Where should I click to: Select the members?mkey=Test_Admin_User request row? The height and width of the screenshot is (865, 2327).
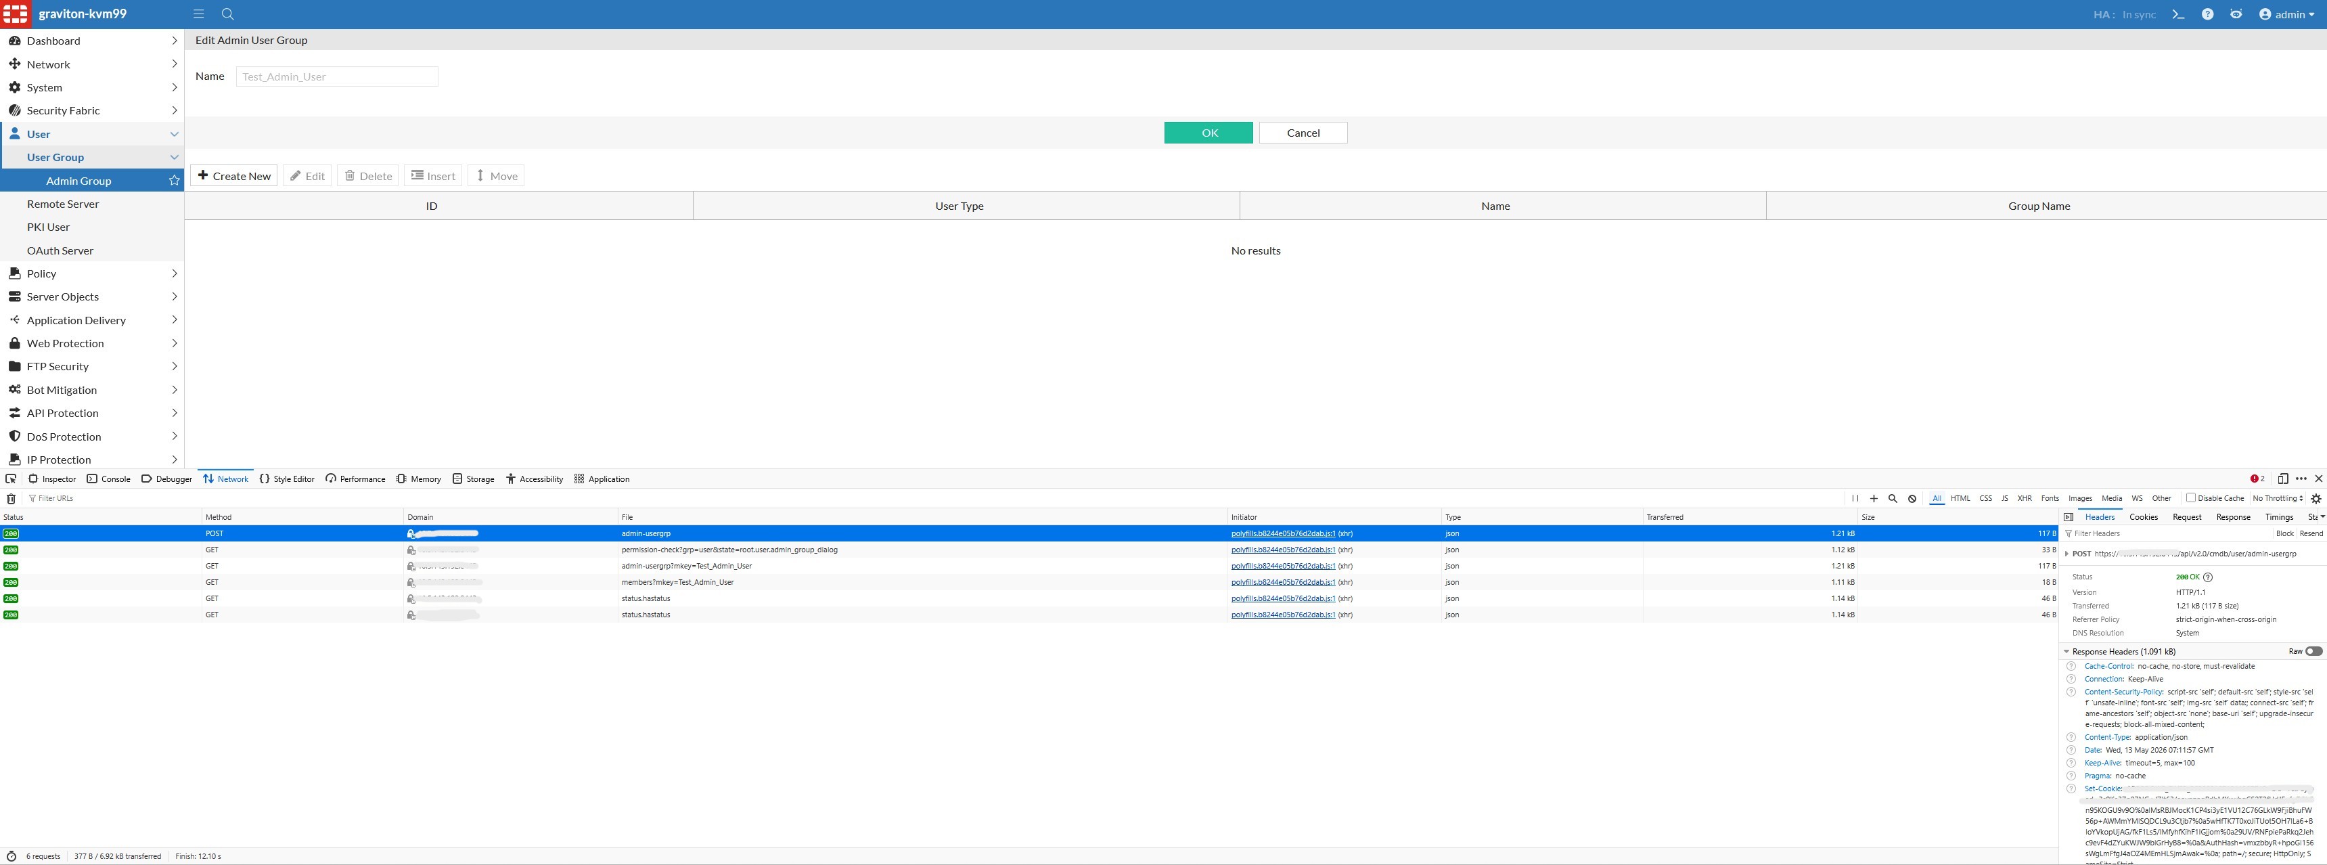[1028, 582]
